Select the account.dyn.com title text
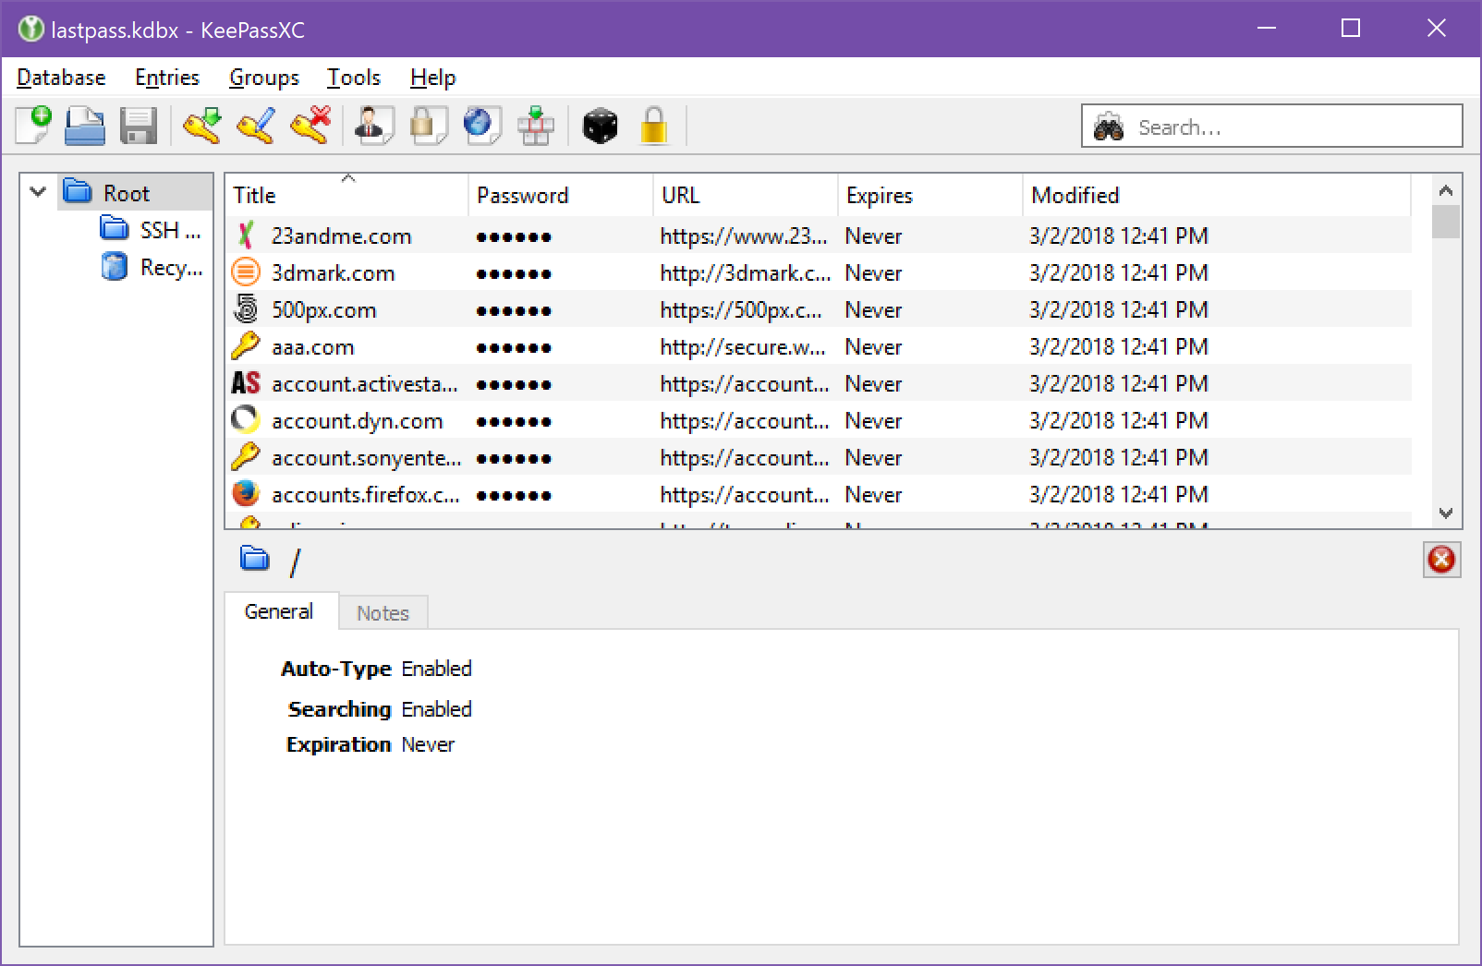The height and width of the screenshot is (966, 1482). [357, 421]
